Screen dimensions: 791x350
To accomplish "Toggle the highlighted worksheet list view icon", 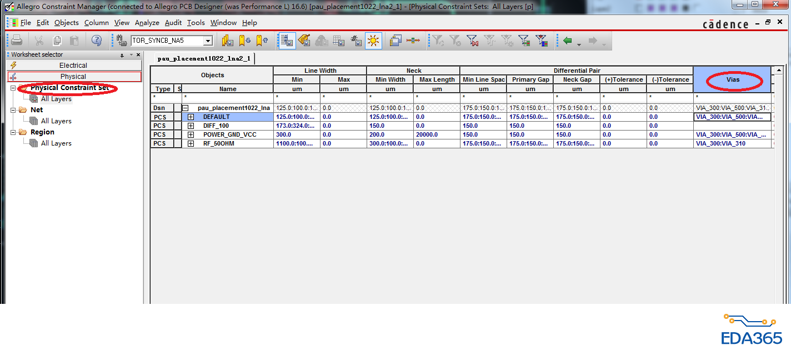I will coord(287,41).
